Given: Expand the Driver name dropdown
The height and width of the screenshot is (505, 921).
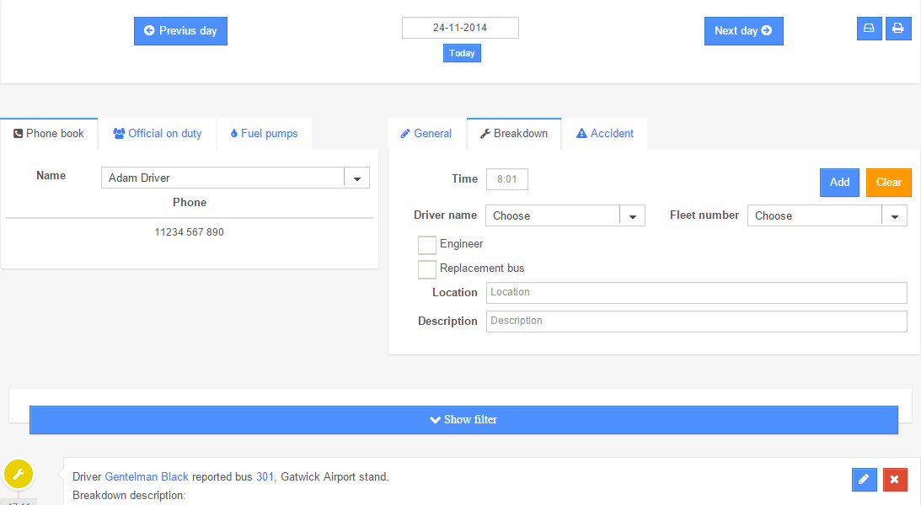Looking at the screenshot, I should click(x=632, y=216).
